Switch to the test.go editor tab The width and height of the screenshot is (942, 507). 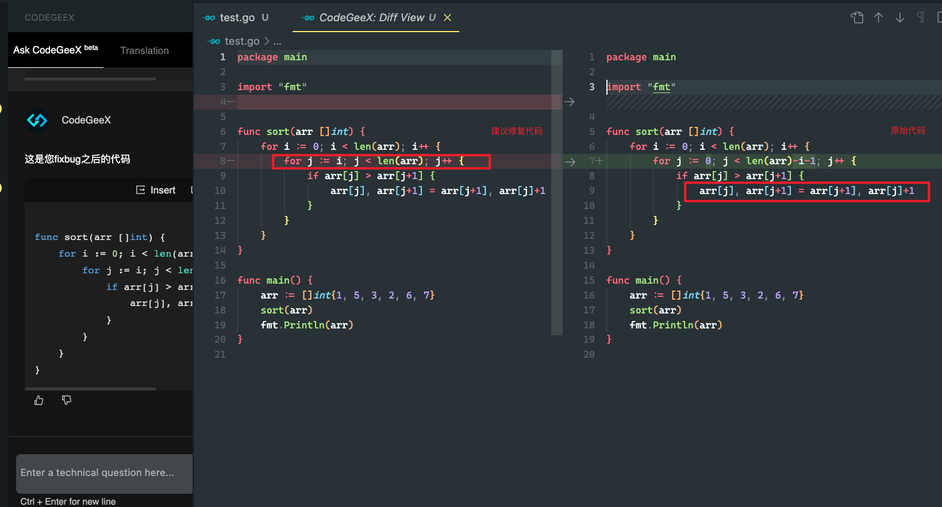pyautogui.click(x=237, y=18)
